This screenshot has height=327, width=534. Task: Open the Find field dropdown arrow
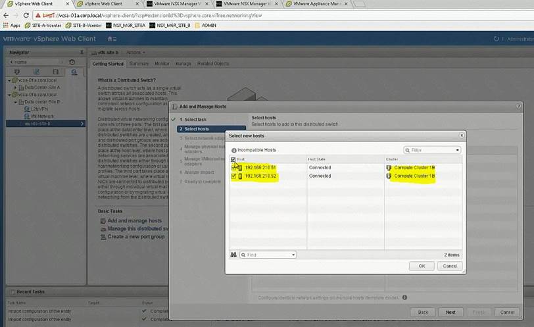point(293,255)
